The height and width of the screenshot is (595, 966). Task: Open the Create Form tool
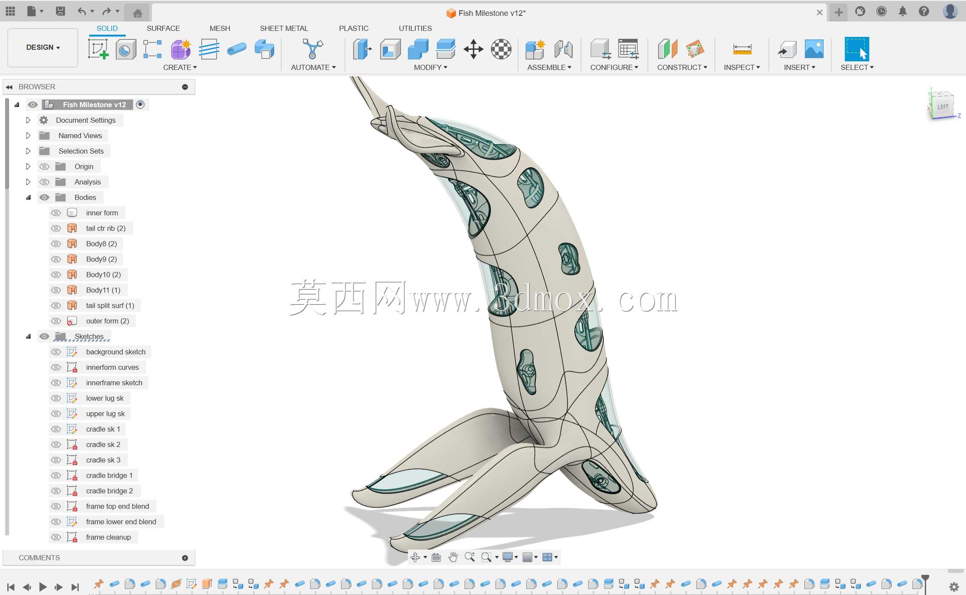181,49
